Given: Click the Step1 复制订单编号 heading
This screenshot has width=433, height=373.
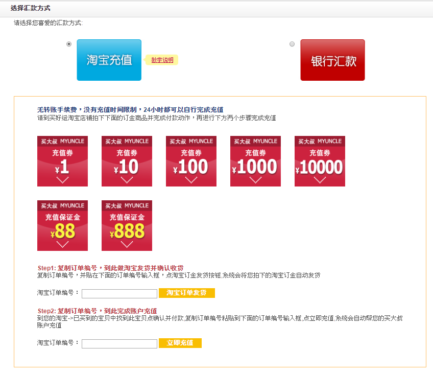Looking at the screenshot, I should 110,268.
